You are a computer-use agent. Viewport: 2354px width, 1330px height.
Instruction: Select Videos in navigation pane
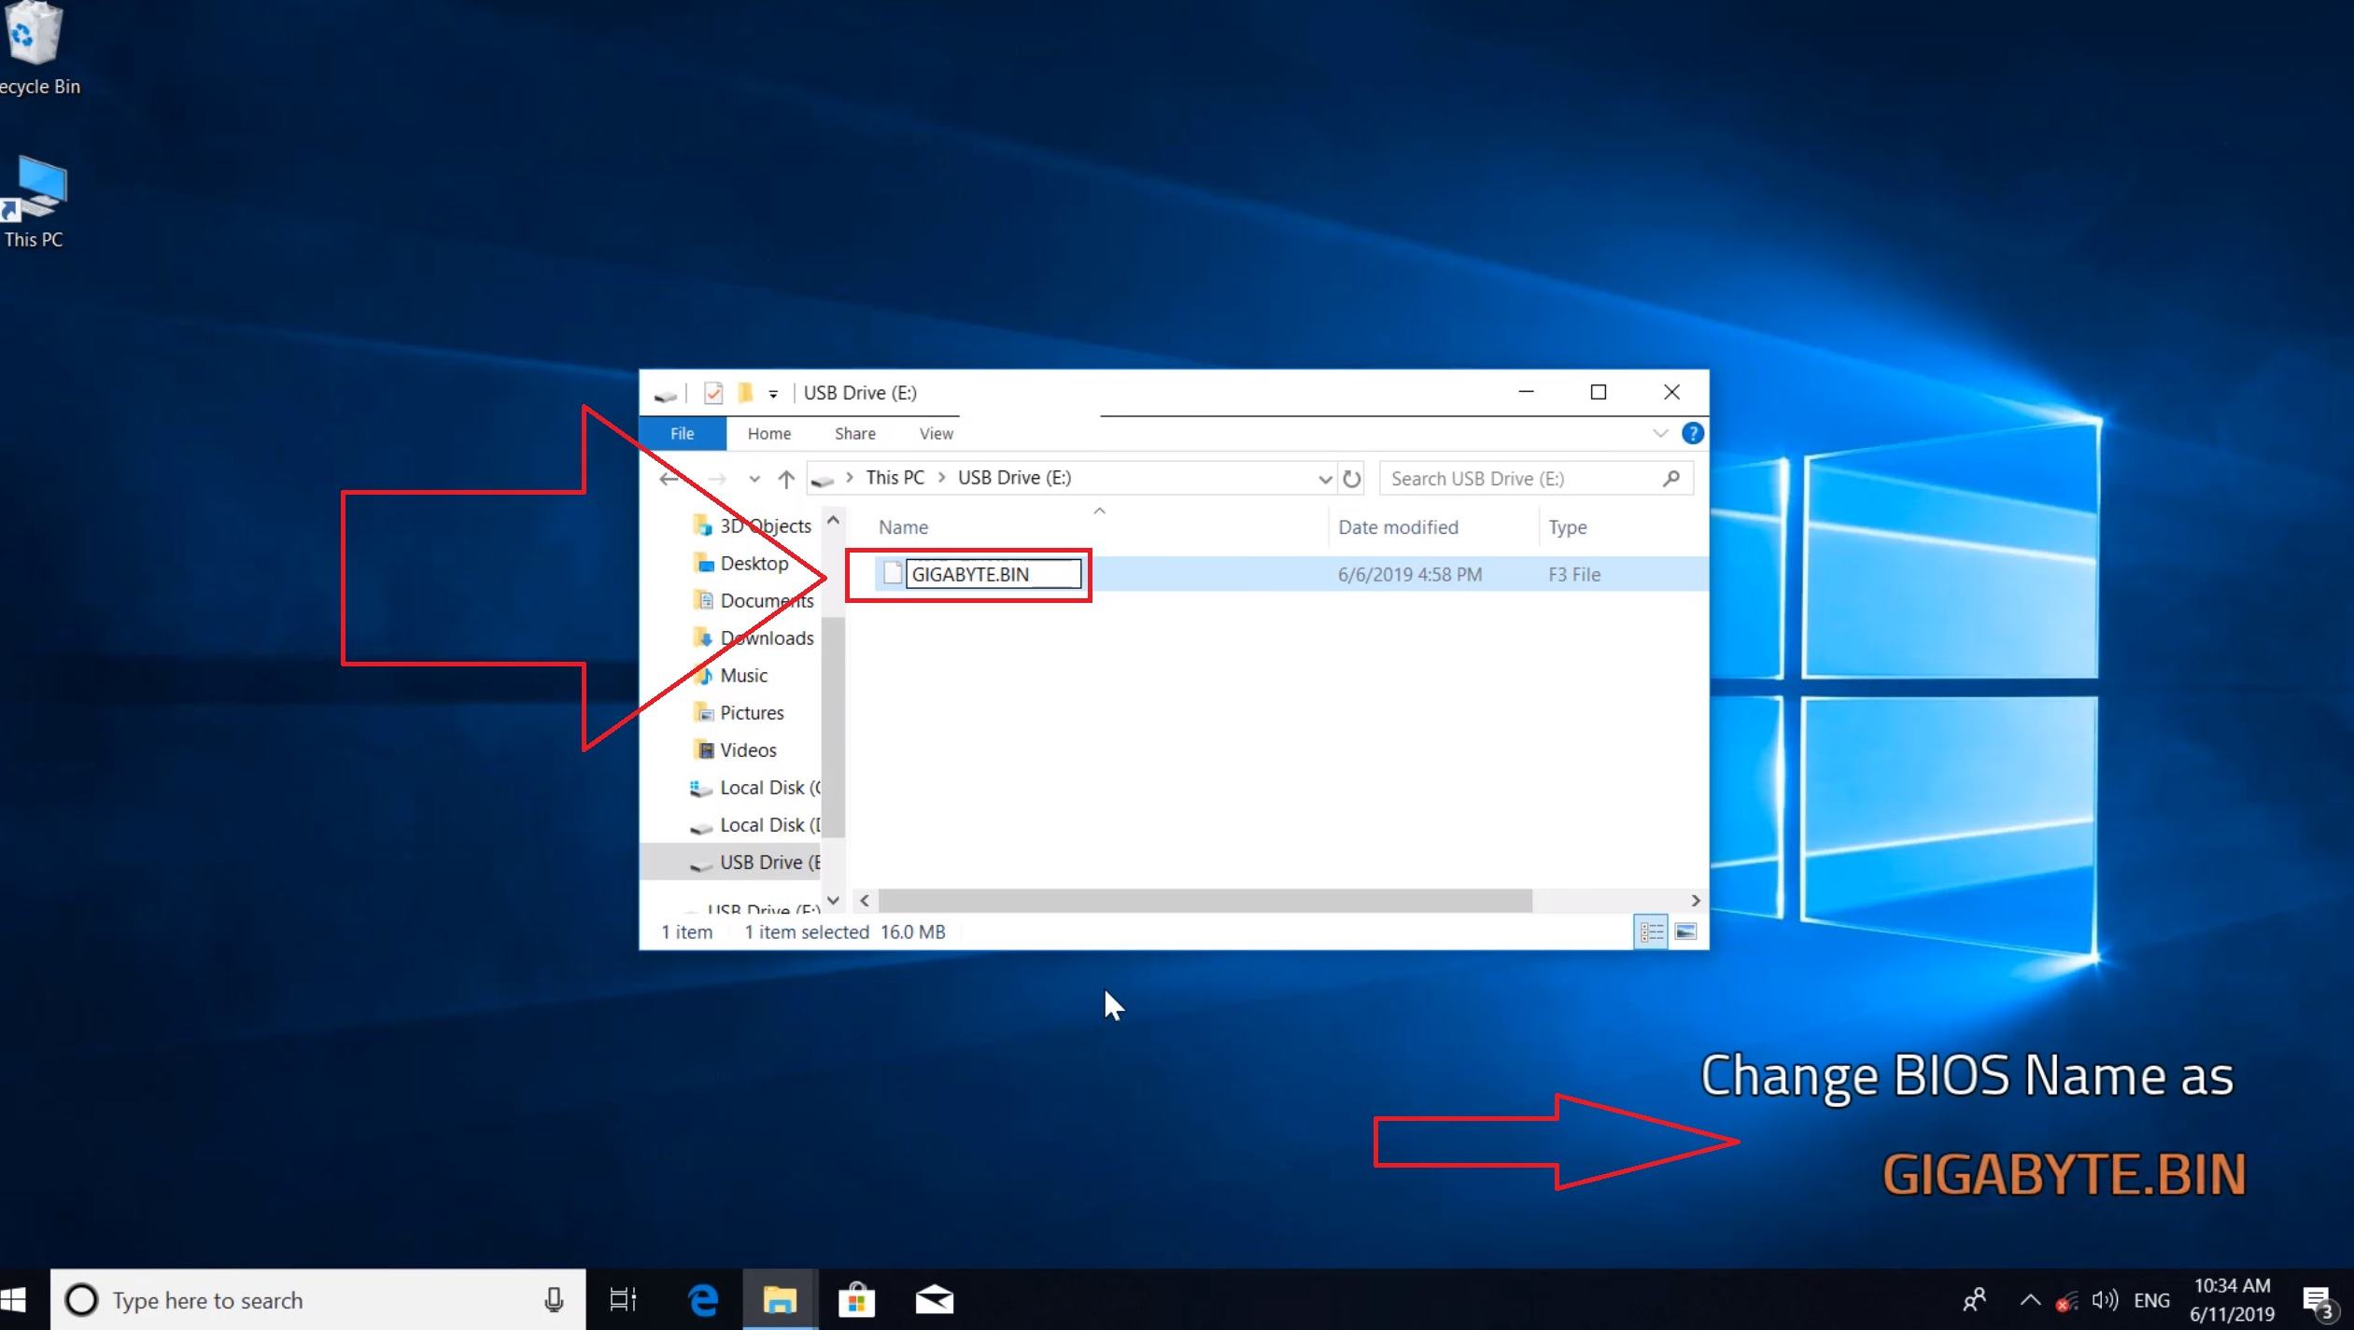[x=735, y=750]
